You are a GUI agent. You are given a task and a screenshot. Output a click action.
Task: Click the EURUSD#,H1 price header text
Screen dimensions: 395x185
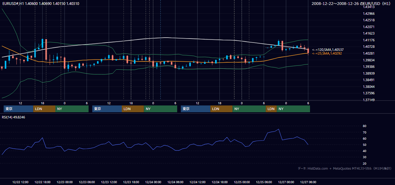pos(40,3)
